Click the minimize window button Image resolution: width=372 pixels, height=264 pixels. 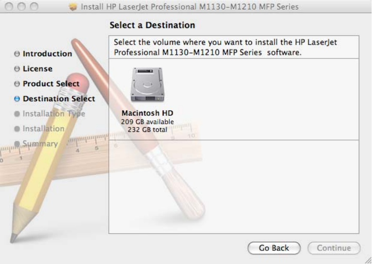coord(22,7)
